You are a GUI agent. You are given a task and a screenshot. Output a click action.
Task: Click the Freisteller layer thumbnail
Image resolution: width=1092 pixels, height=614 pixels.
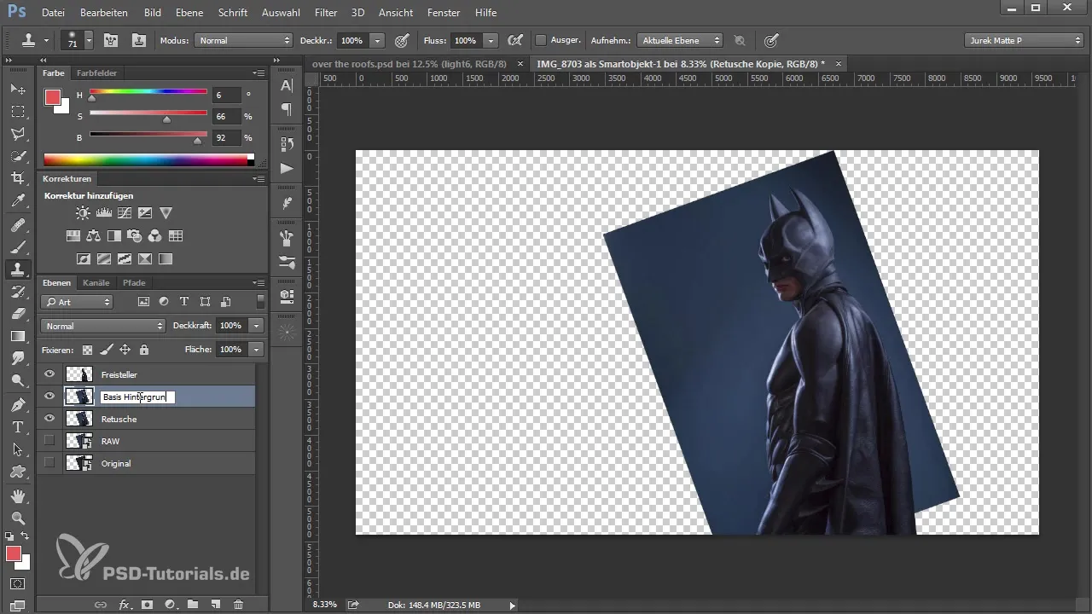pos(79,374)
